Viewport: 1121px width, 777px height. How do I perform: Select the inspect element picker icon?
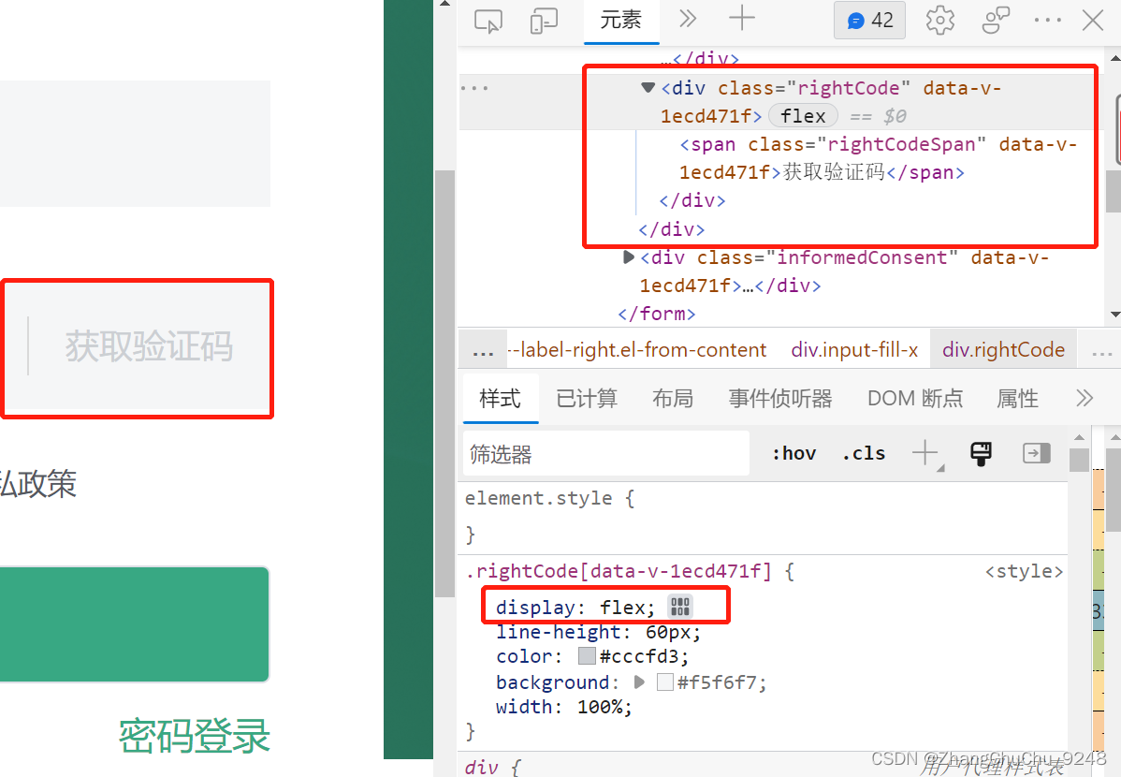pos(488,21)
